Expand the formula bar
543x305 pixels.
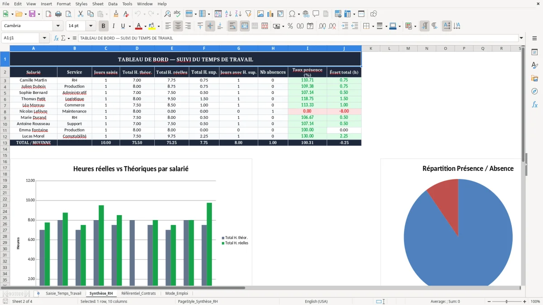[521, 38]
